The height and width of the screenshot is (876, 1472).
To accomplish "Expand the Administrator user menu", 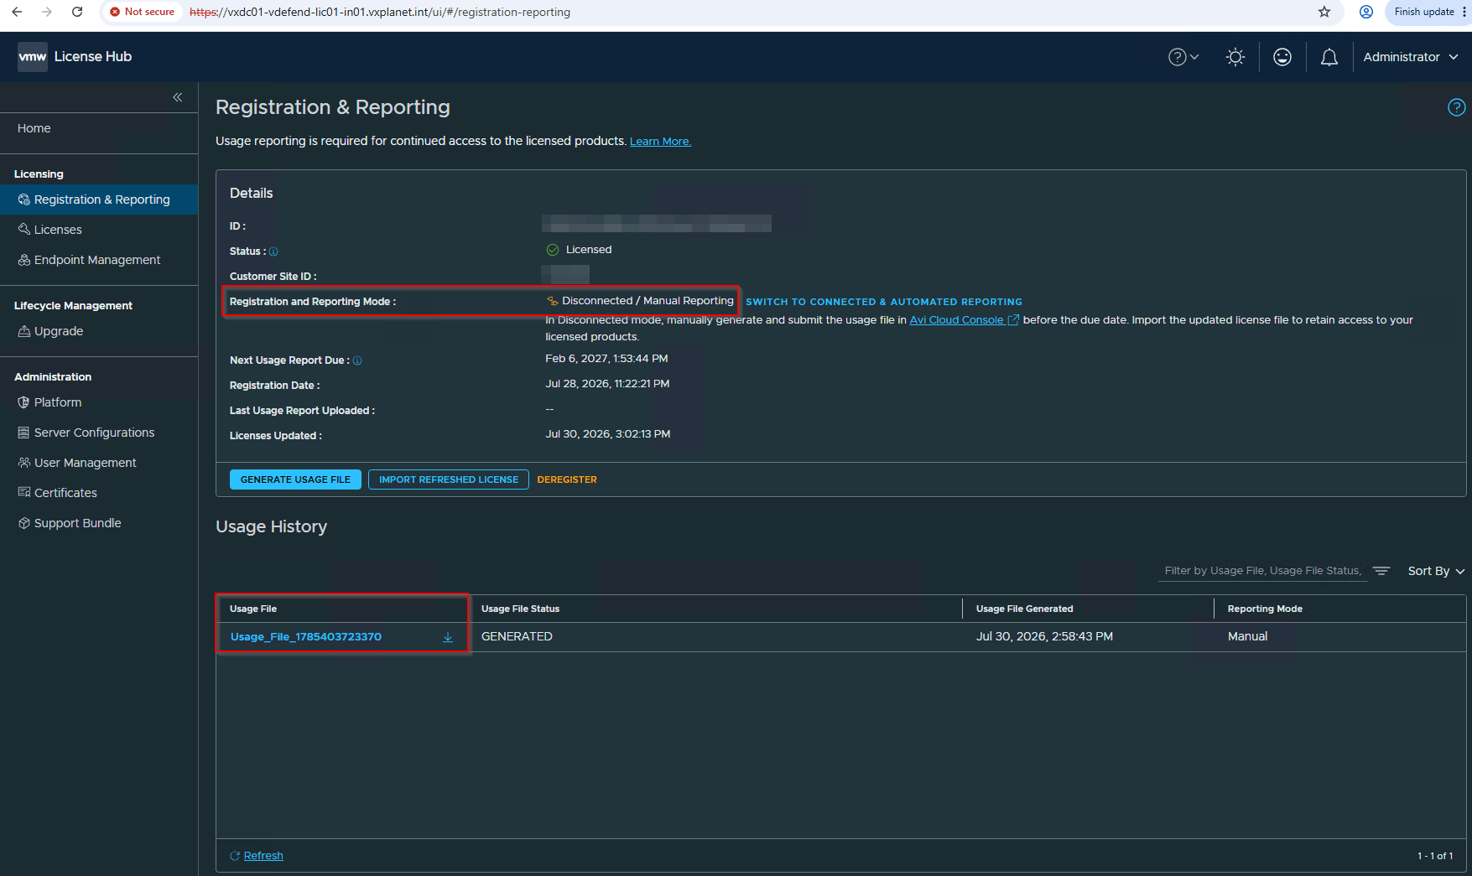I will 1411,57.
